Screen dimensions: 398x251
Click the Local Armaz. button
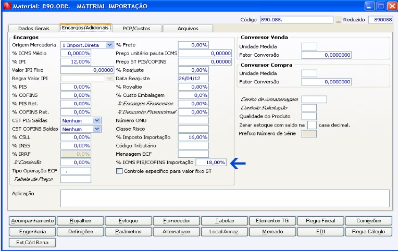225,232
